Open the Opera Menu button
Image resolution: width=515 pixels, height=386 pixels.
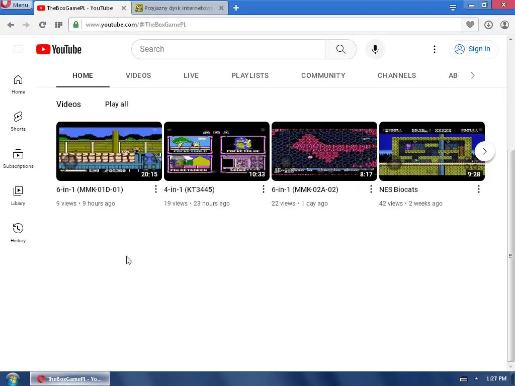[x=16, y=5]
